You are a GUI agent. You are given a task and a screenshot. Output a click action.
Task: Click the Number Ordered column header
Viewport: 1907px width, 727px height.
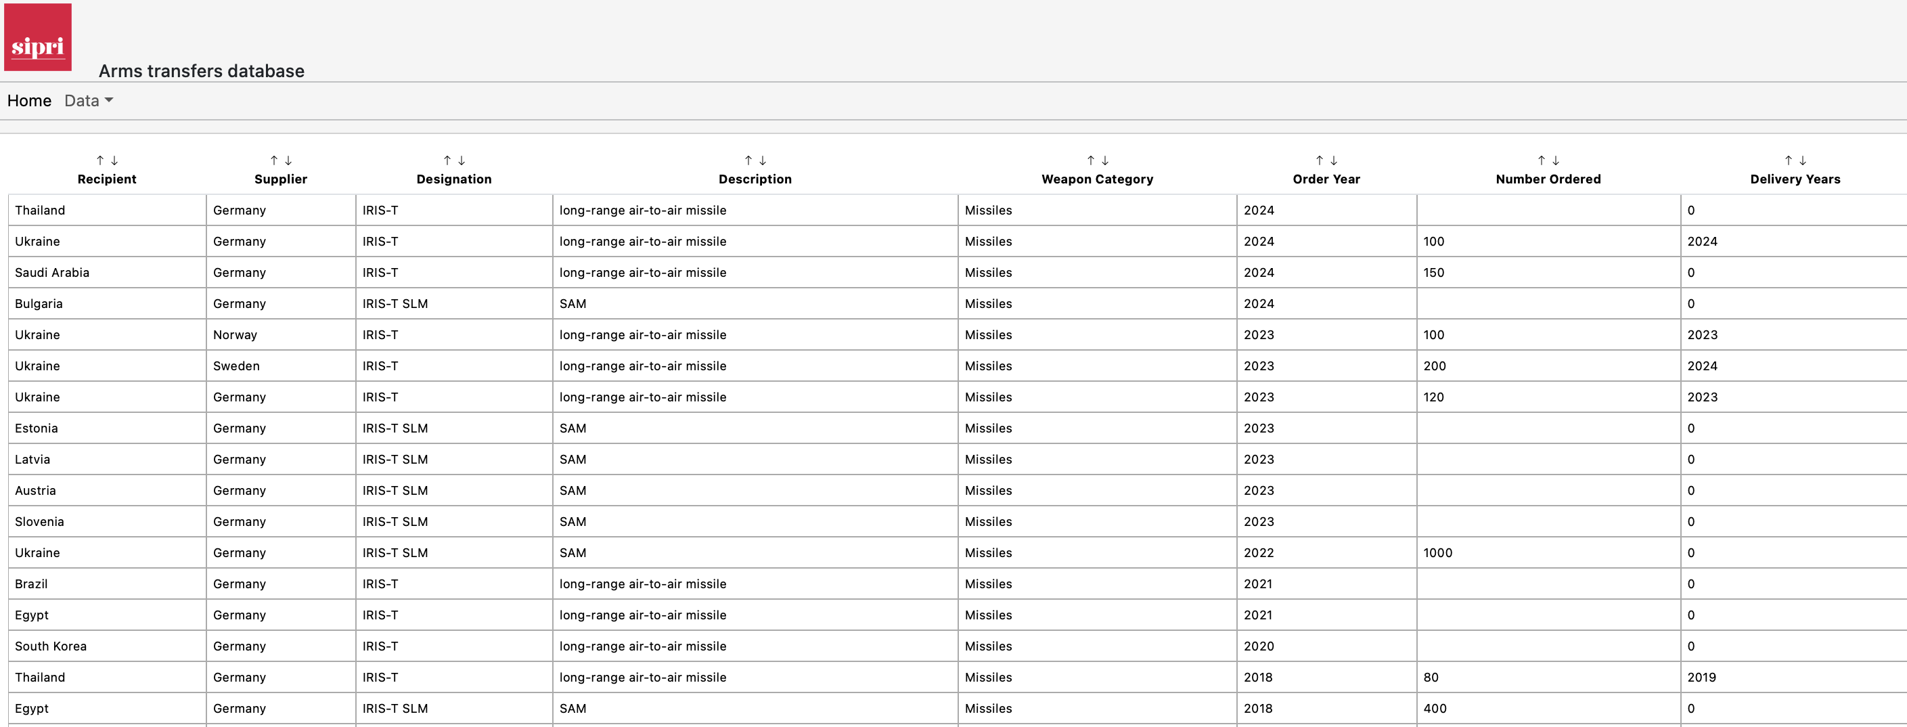1548,179
